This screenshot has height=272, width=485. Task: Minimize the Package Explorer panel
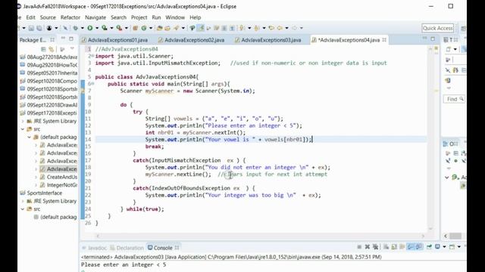point(63,39)
